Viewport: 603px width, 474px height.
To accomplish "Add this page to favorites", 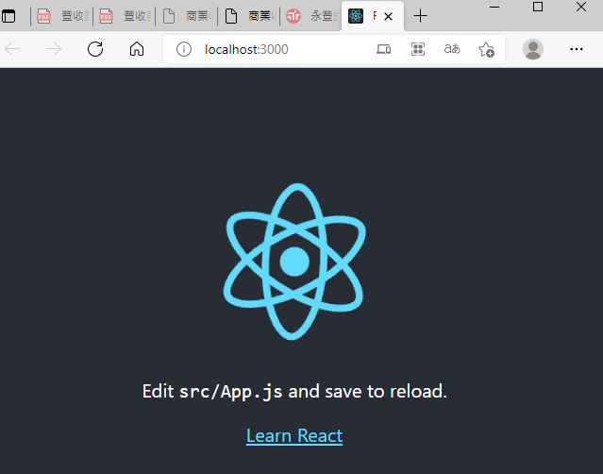I will point(486,49).
